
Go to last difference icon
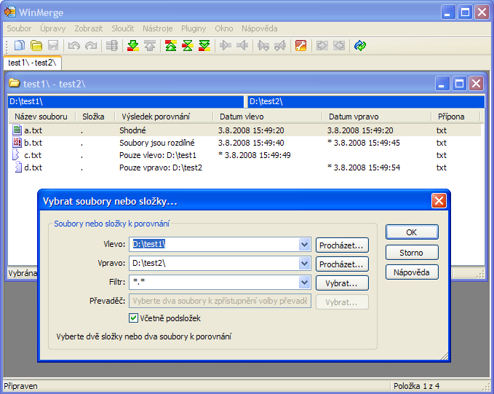pos(204,46)
